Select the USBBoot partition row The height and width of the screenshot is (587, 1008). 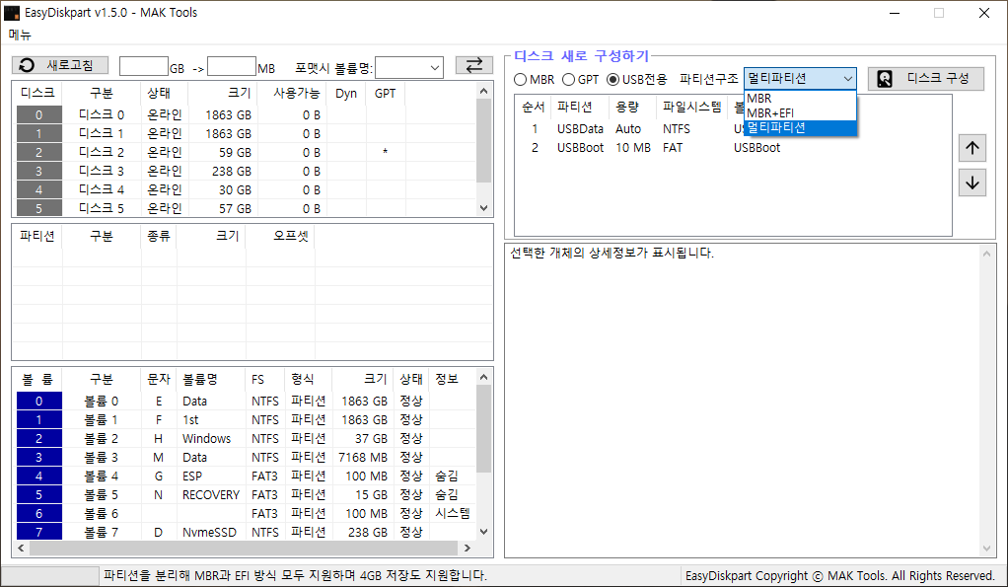[733, 148]
